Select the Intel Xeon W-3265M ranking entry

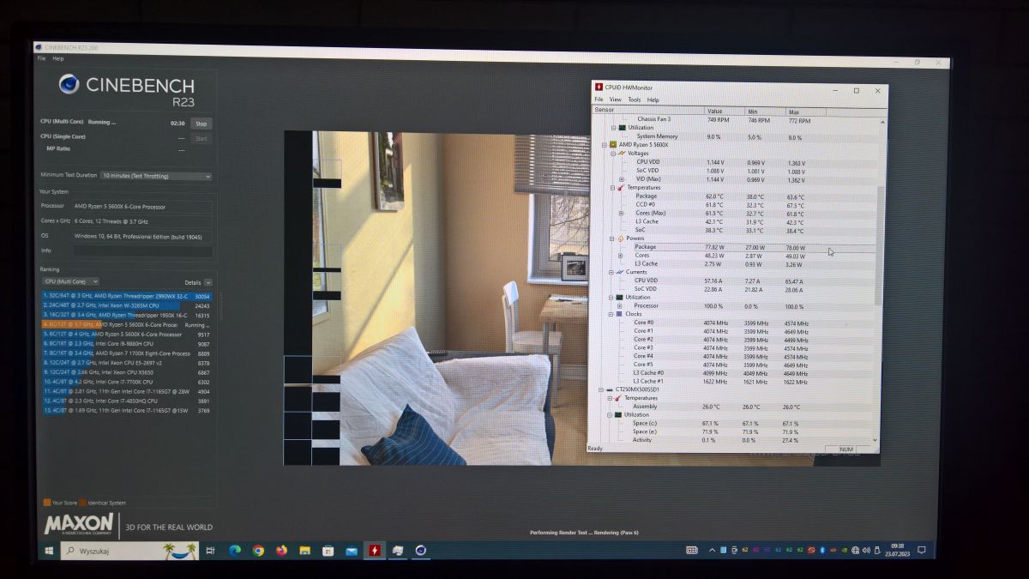pos(127,305)
